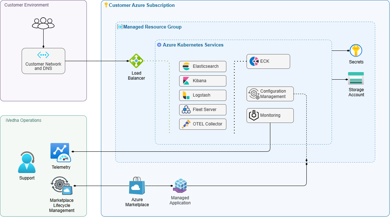Select the Elasticsearch text label
390x217 pixels.
click(x=206, y=66)
